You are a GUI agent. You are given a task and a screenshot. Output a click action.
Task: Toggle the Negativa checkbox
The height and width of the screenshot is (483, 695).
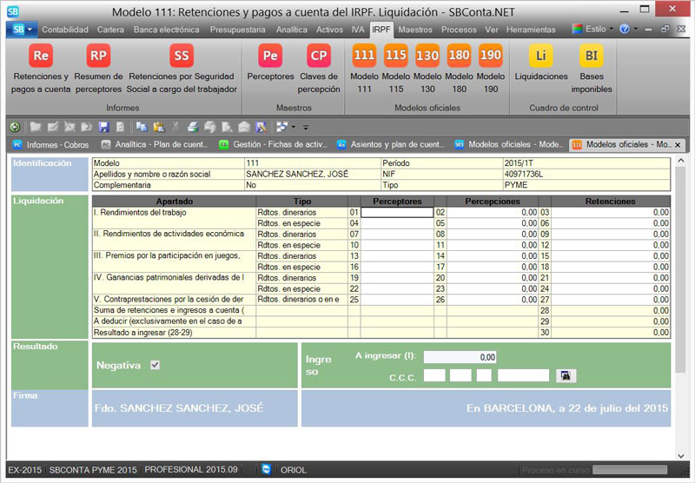pos(155,365)
